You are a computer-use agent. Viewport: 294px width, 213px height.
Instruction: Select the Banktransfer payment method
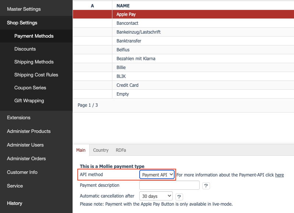(x=183, y=41)
